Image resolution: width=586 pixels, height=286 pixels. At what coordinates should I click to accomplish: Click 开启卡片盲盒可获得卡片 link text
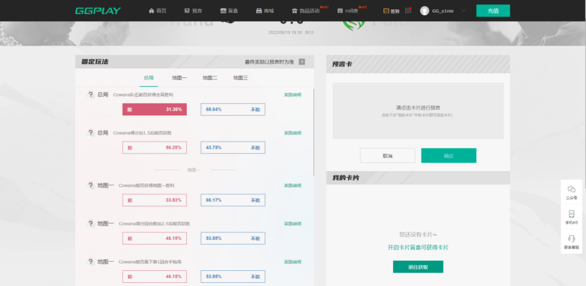pos(418,248)
